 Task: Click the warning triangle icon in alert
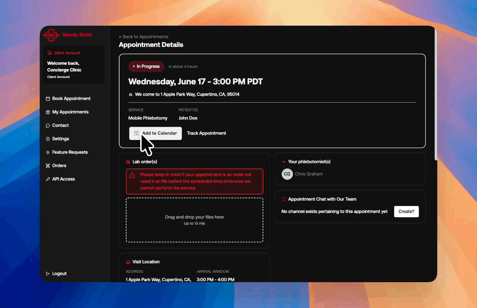coord(132,175)
